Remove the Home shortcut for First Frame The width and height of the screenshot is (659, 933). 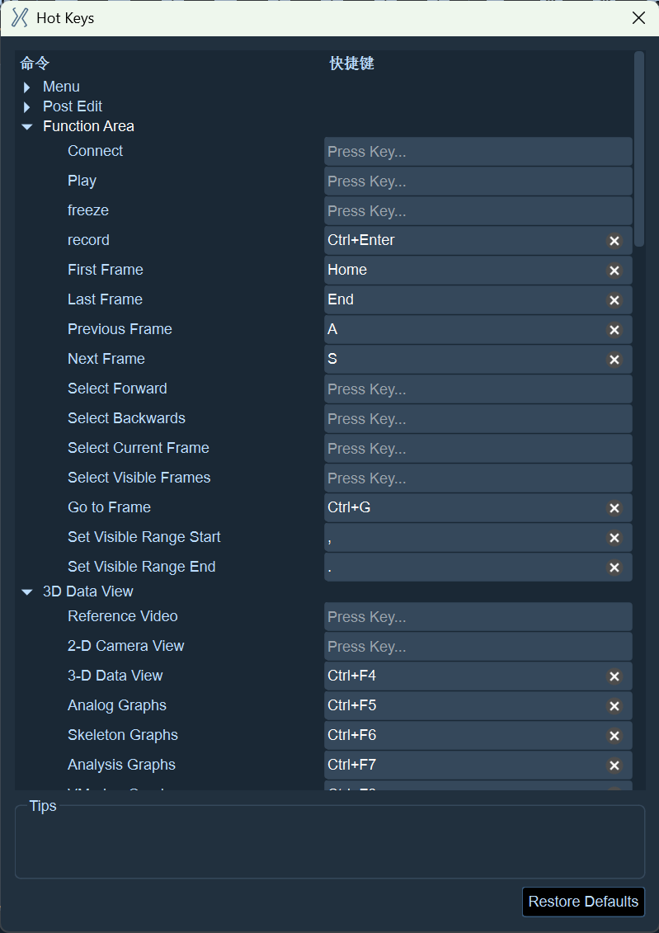tap(614, 270)
